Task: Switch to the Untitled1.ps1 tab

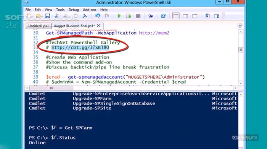Action: tap(39, 26)
